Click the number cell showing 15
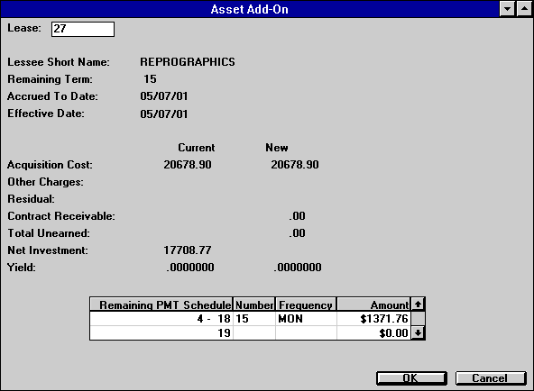The height and width of the screenshot is (391, 534). pyautogui.click(x=254, y=319)
